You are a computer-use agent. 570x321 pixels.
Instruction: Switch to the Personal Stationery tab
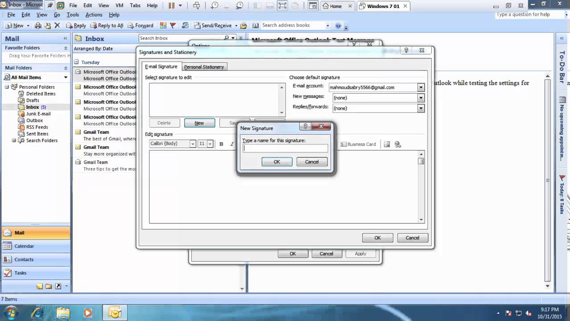pyautogui.click(x=204, y=67)
